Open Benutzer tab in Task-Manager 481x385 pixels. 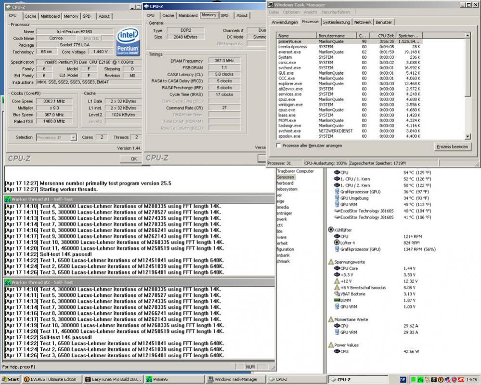[384, 22]
